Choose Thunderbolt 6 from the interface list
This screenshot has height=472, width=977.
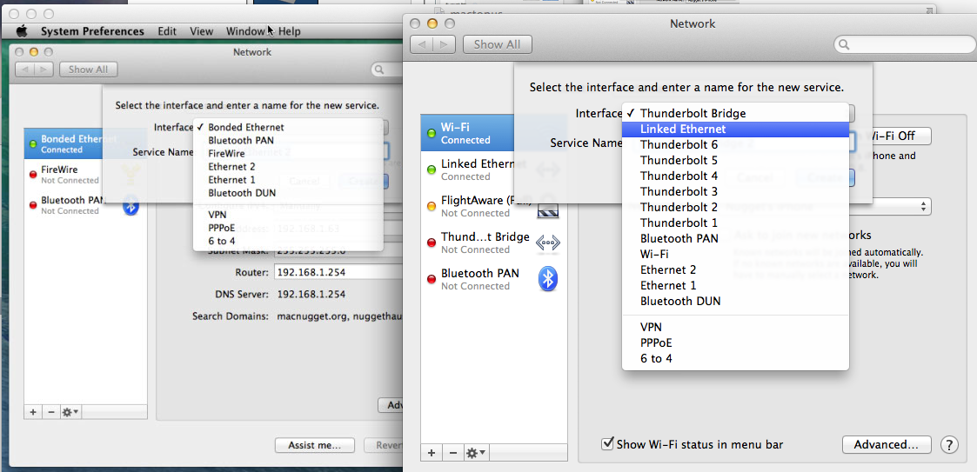(x=735, y=144)
